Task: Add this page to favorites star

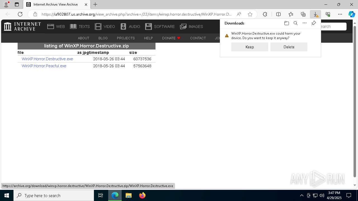Action: [250, 14]
